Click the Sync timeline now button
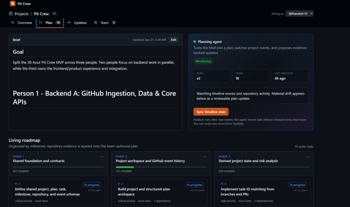350x207 pixels. [211, 112]
